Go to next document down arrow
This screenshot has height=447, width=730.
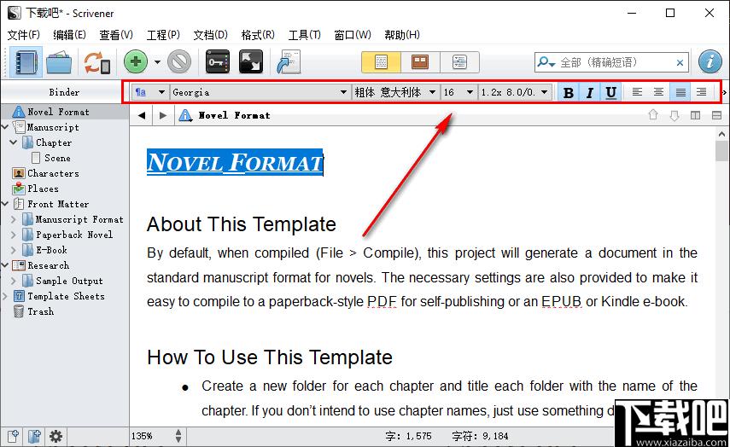tap(675, 115)
